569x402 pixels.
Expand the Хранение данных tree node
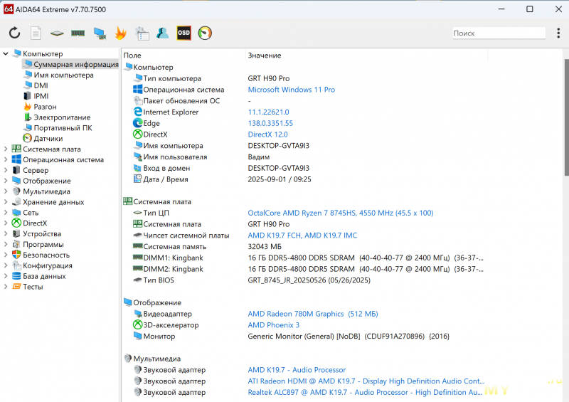pyautogui.click(x=6, y=202)
